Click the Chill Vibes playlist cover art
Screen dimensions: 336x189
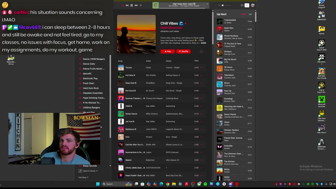(x=136, y=34)
